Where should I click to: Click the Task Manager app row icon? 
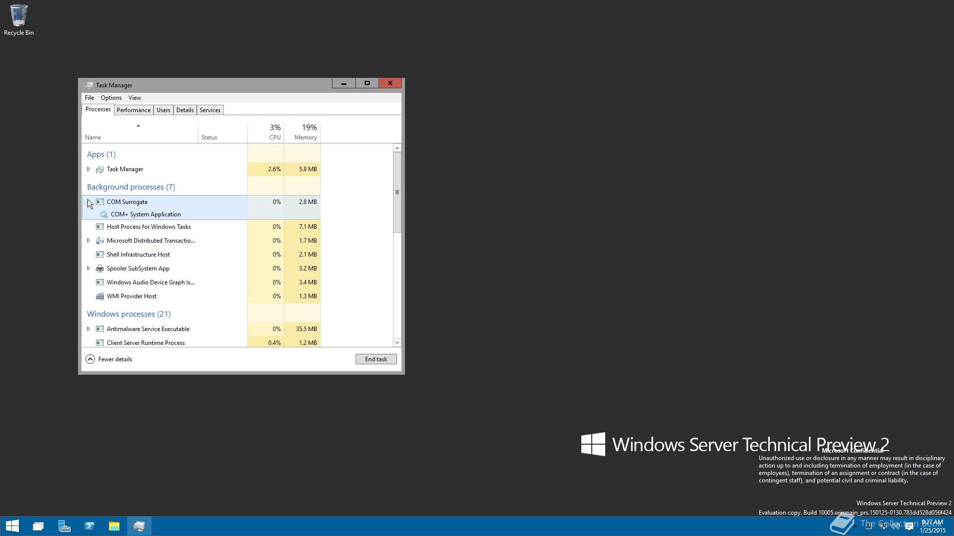pos(100,169)
